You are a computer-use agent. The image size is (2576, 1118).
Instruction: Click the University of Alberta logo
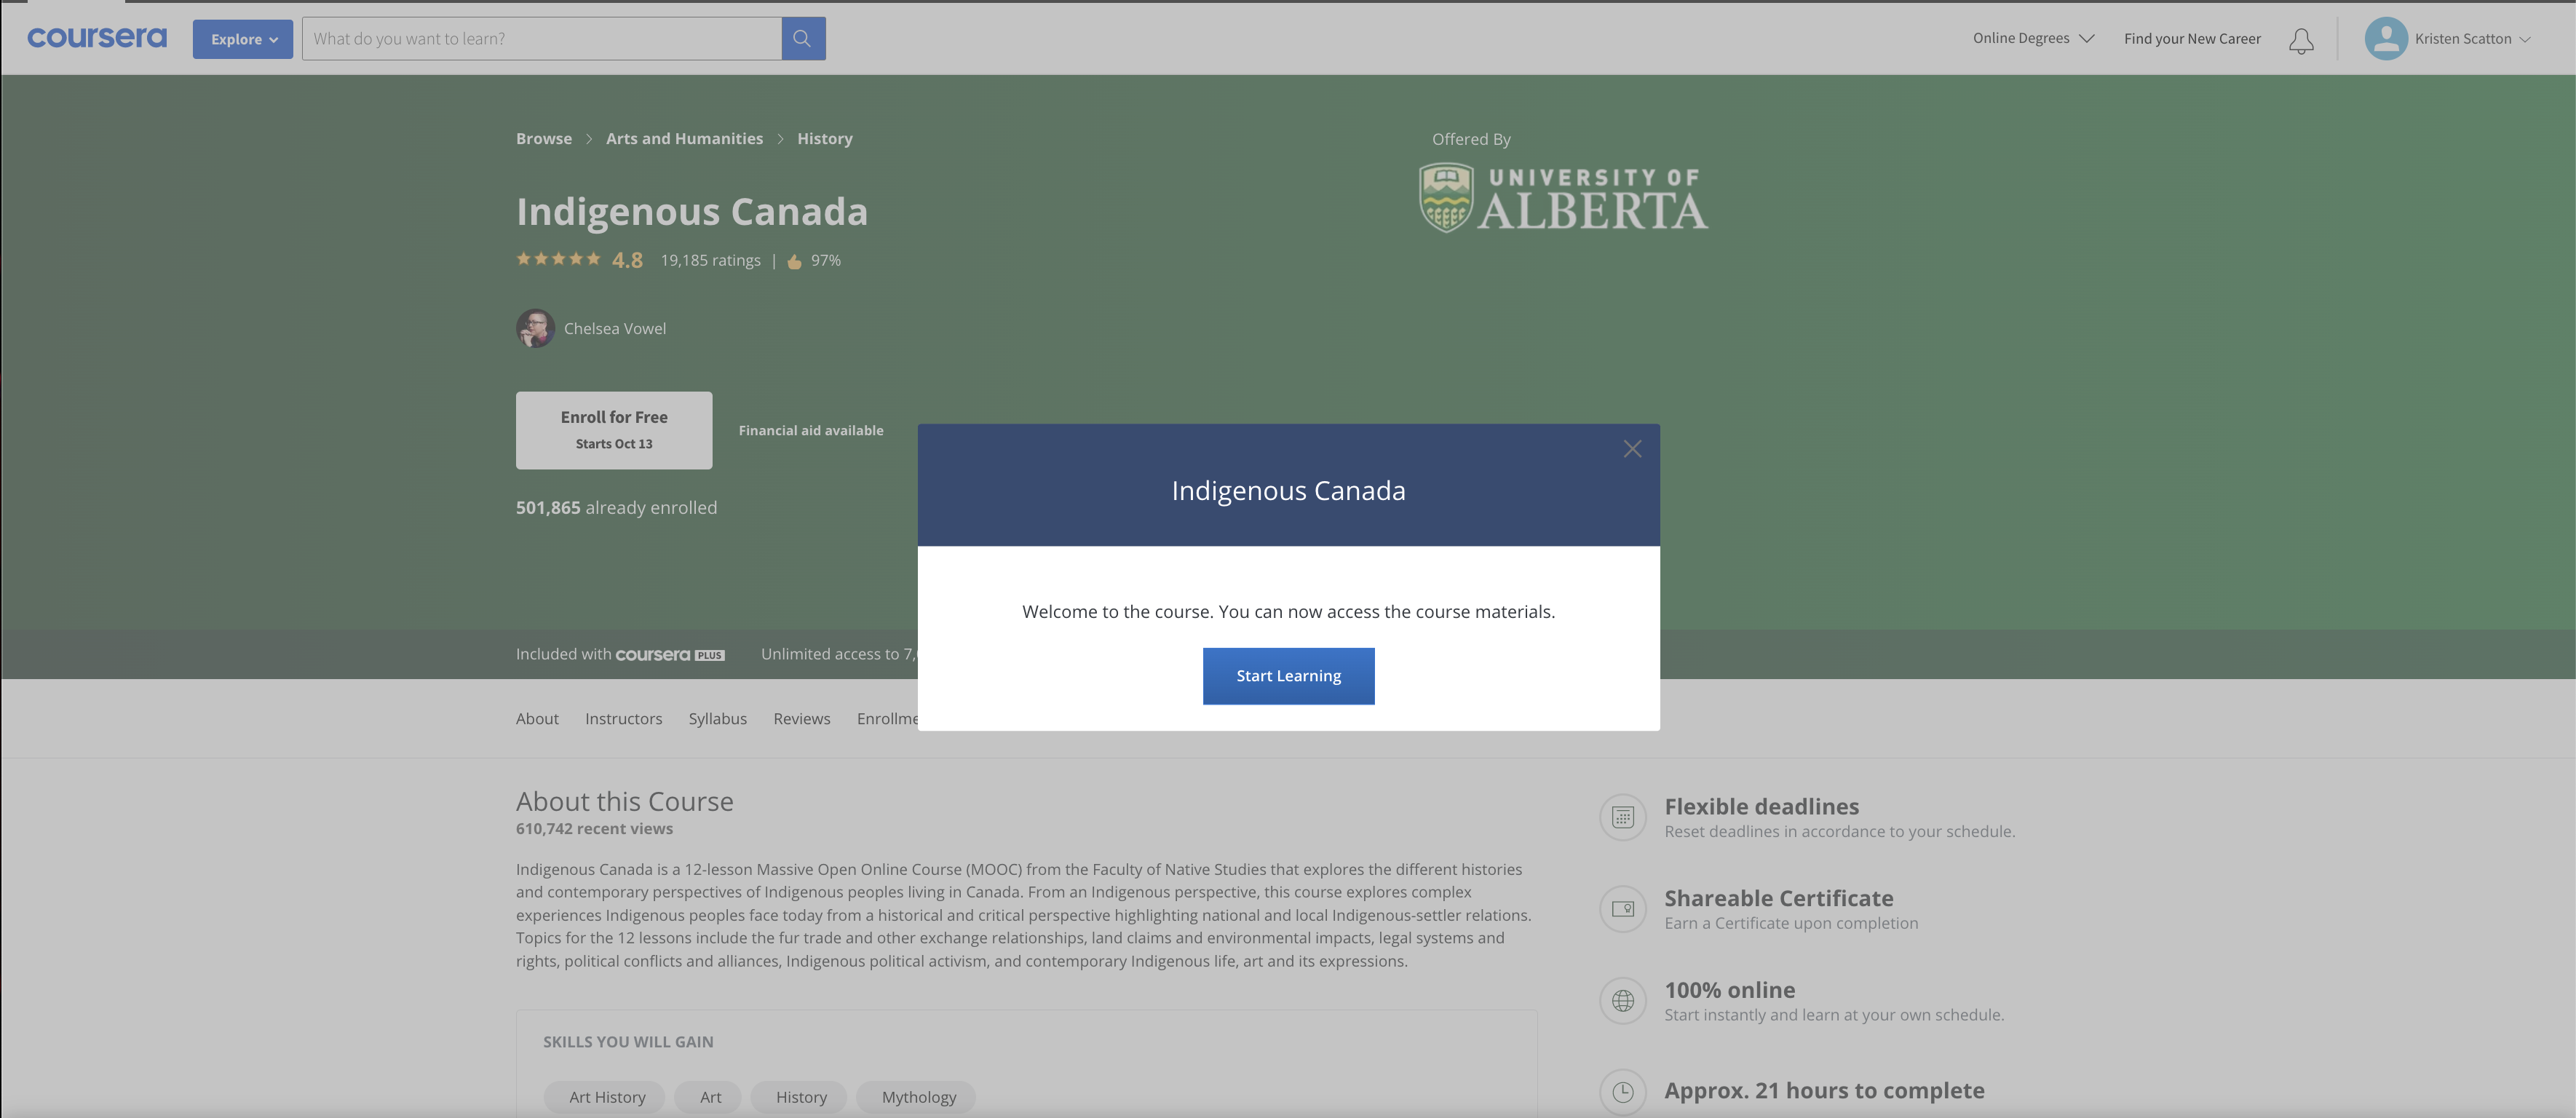(1563, 199)
